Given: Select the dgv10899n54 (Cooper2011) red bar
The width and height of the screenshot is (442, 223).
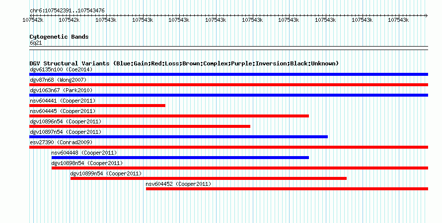Looking at the screenshot, I should [209, 178].
